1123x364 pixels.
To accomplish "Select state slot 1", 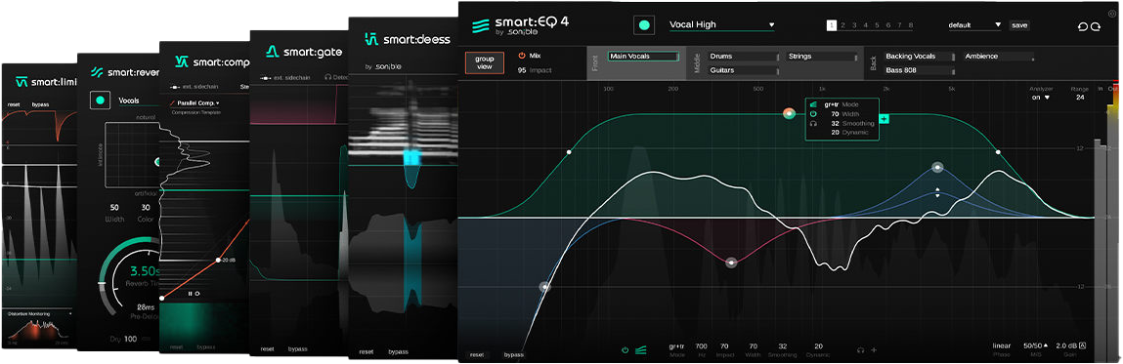I will point(832,25).
